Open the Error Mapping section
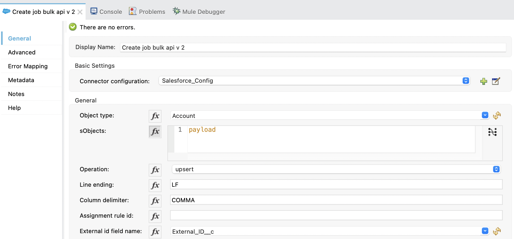This screenshot has width=514, height=239. click(32, 66)
